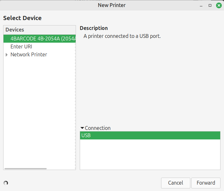Select the Enter URI device option

(21, 46)
